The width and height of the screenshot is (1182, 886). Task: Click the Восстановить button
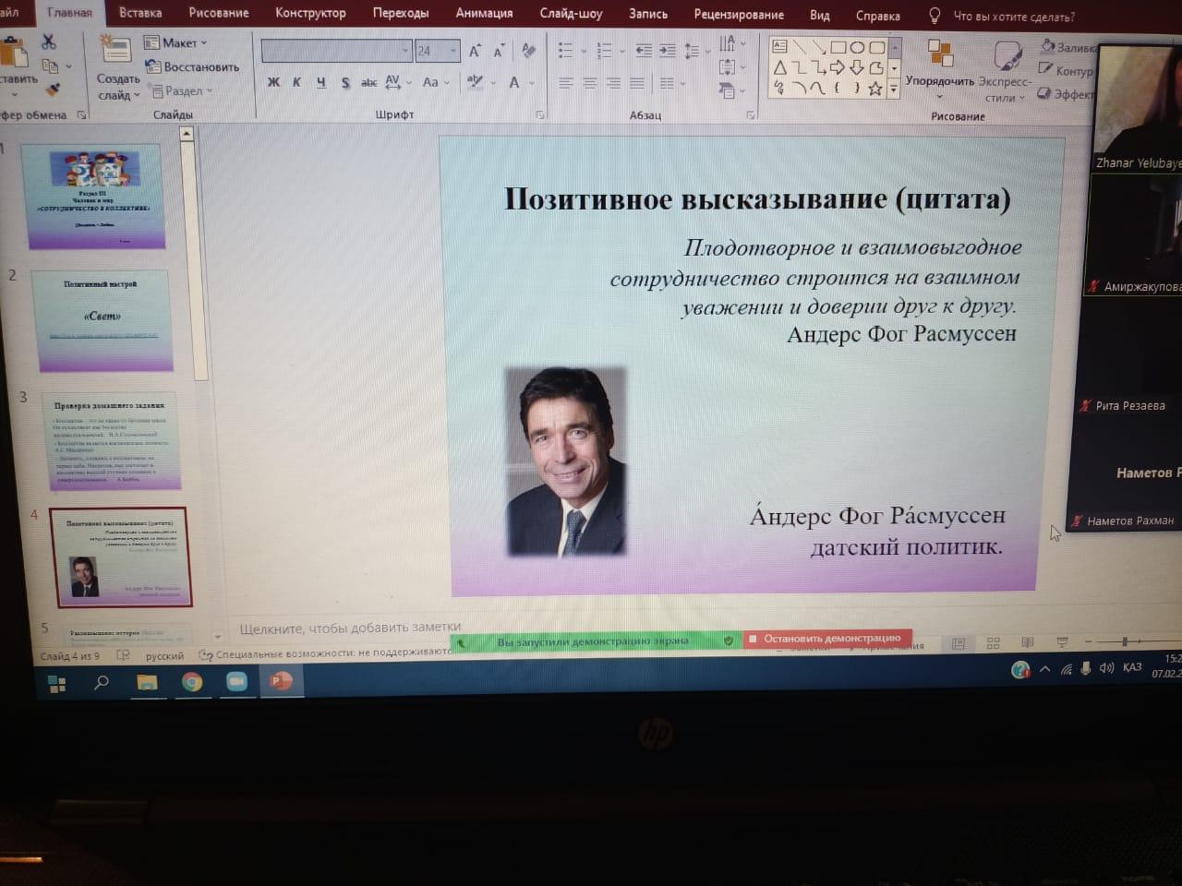[x=192, y=66]
